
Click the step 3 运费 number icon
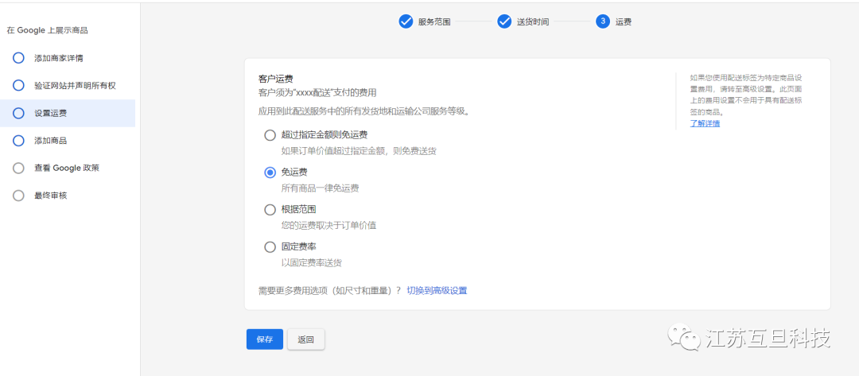point(602,21)
